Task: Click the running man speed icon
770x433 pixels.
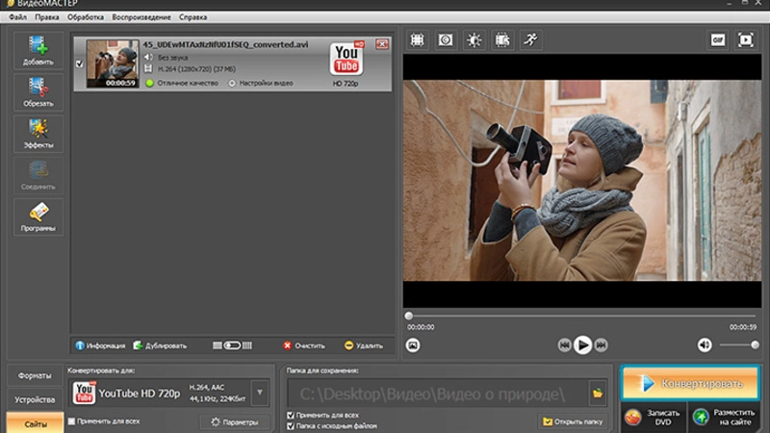Action: pos(530,39)
